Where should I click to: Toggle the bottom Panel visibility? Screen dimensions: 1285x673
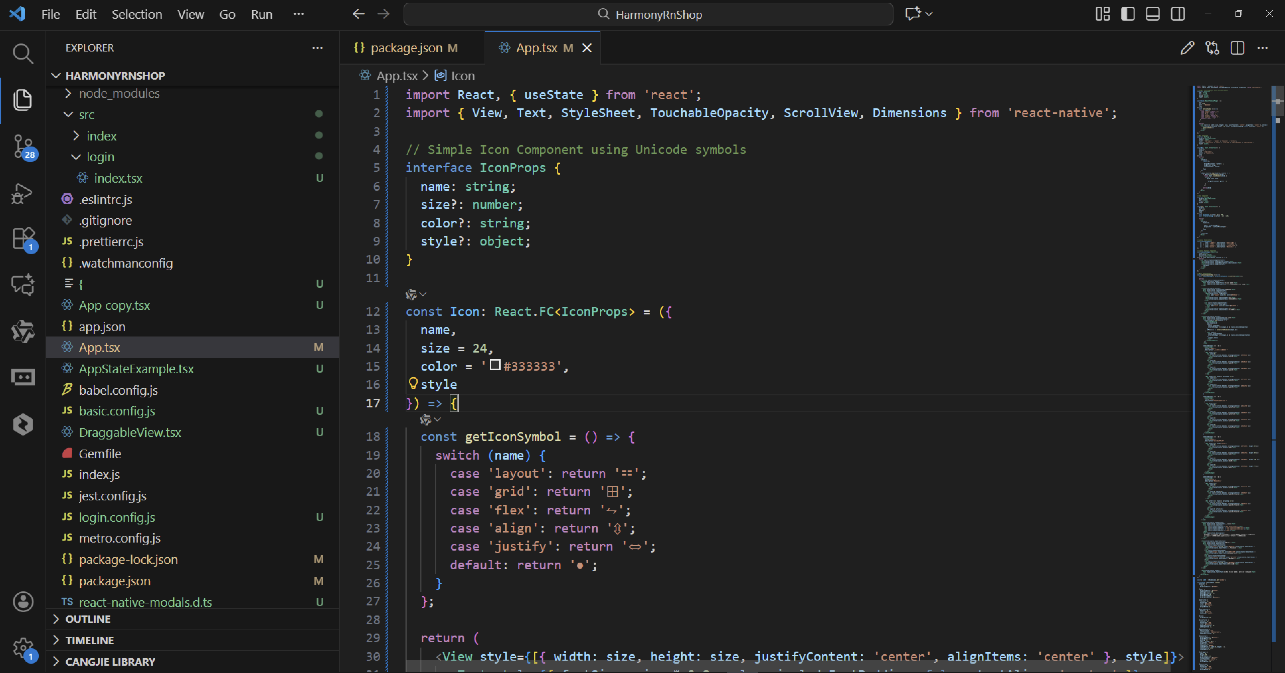pyautogui.click(x=1152, y=14)
